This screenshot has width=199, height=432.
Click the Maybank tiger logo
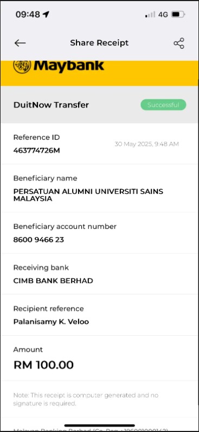tap(22, 66)
